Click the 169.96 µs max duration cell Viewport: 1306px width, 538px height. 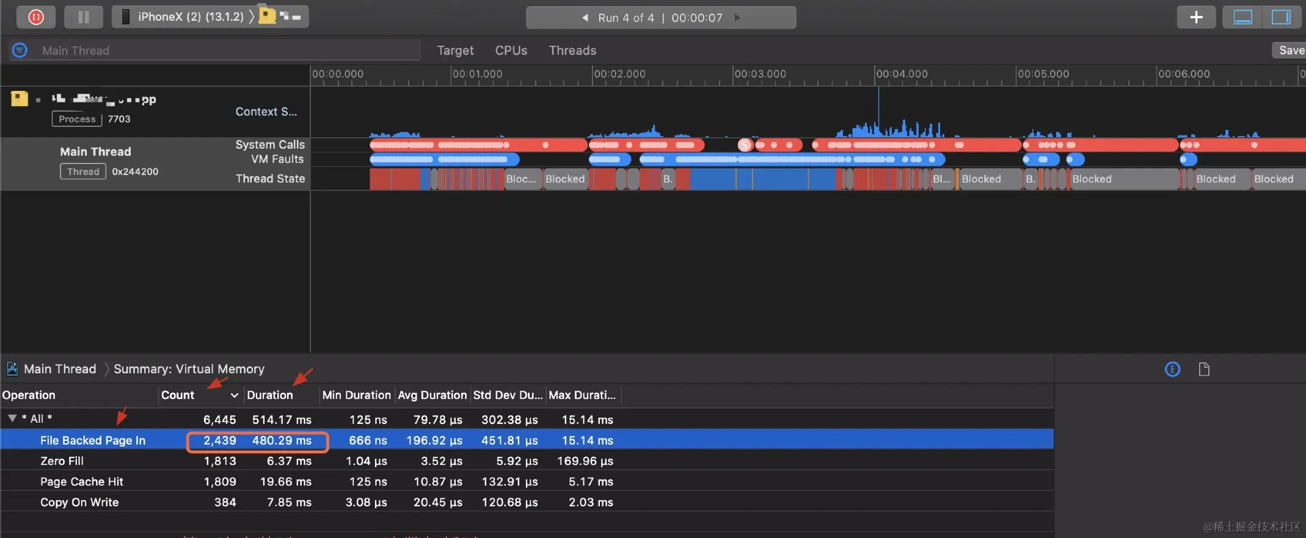(585, 461)
